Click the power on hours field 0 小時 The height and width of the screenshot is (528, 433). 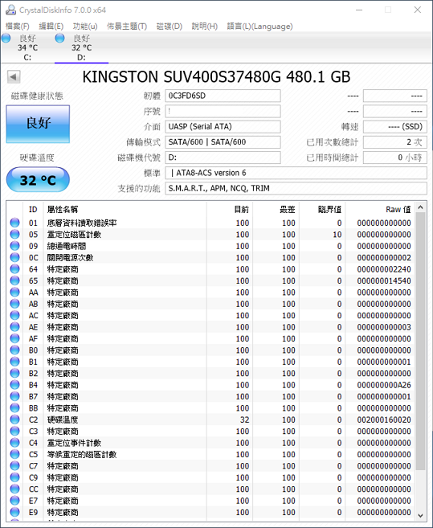395,158
